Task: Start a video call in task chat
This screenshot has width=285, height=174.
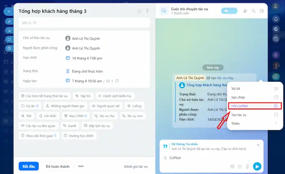Action: point(226,11)
